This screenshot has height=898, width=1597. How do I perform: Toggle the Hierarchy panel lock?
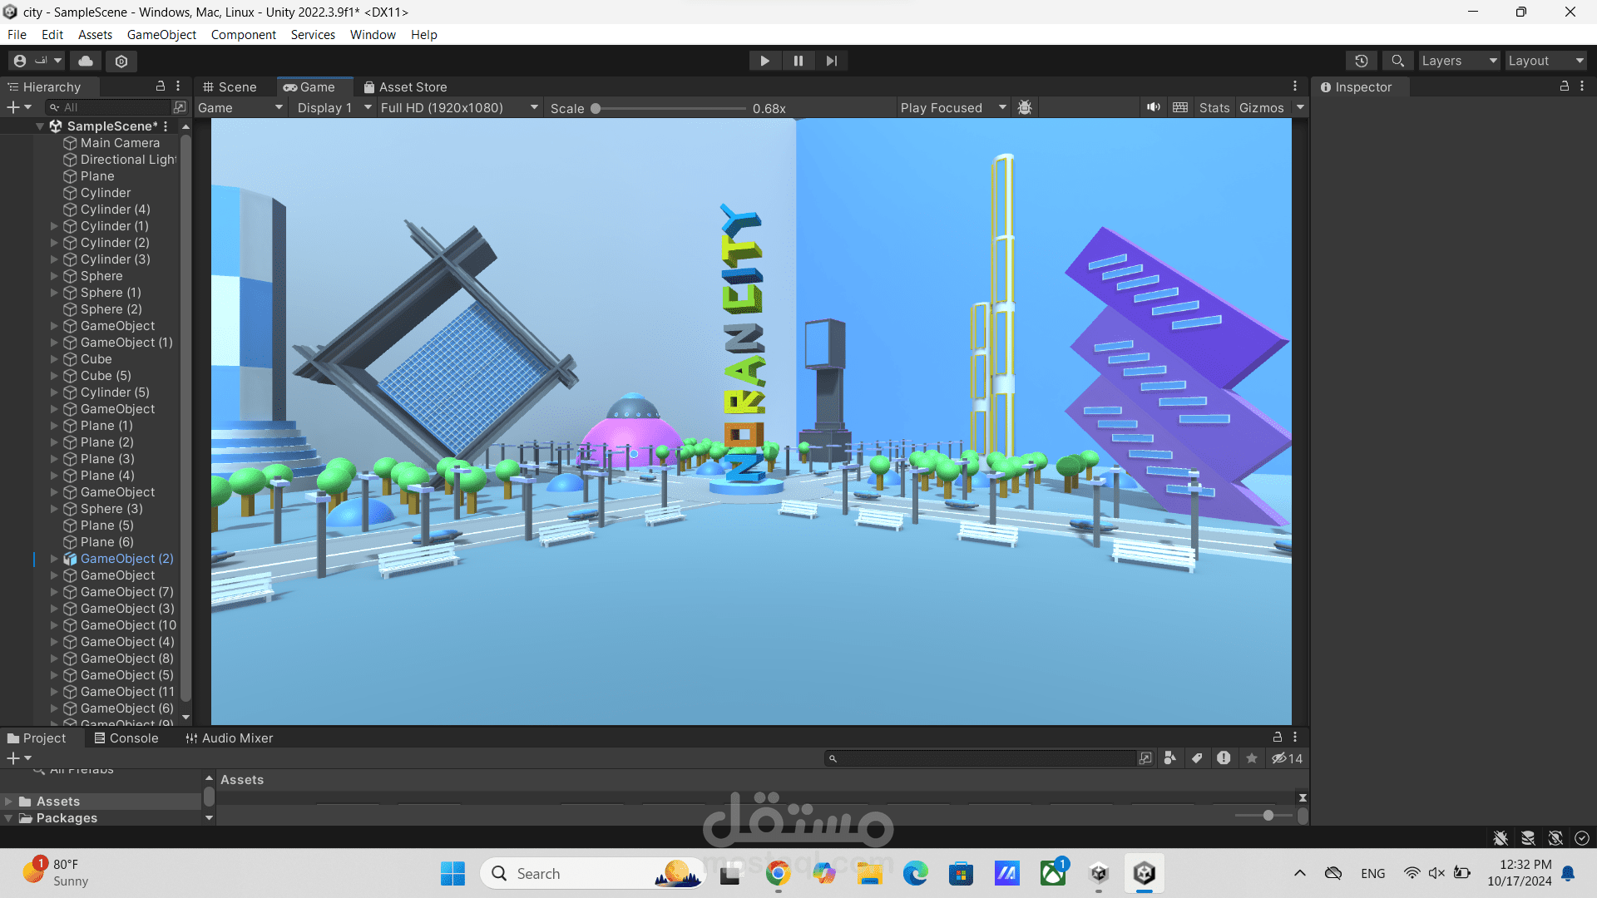[161, 86]
